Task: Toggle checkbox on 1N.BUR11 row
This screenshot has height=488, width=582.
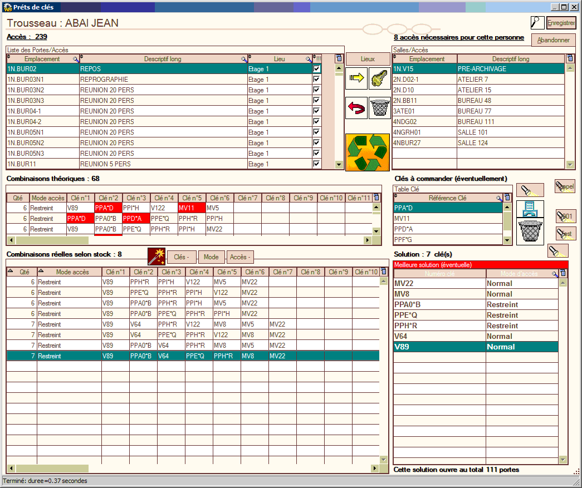Action: [x=316, y=164]
